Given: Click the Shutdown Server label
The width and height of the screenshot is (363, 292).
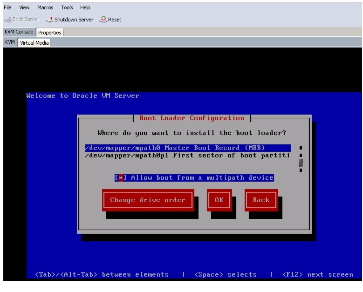Looking at the screenshot, I should click(74, 20).
